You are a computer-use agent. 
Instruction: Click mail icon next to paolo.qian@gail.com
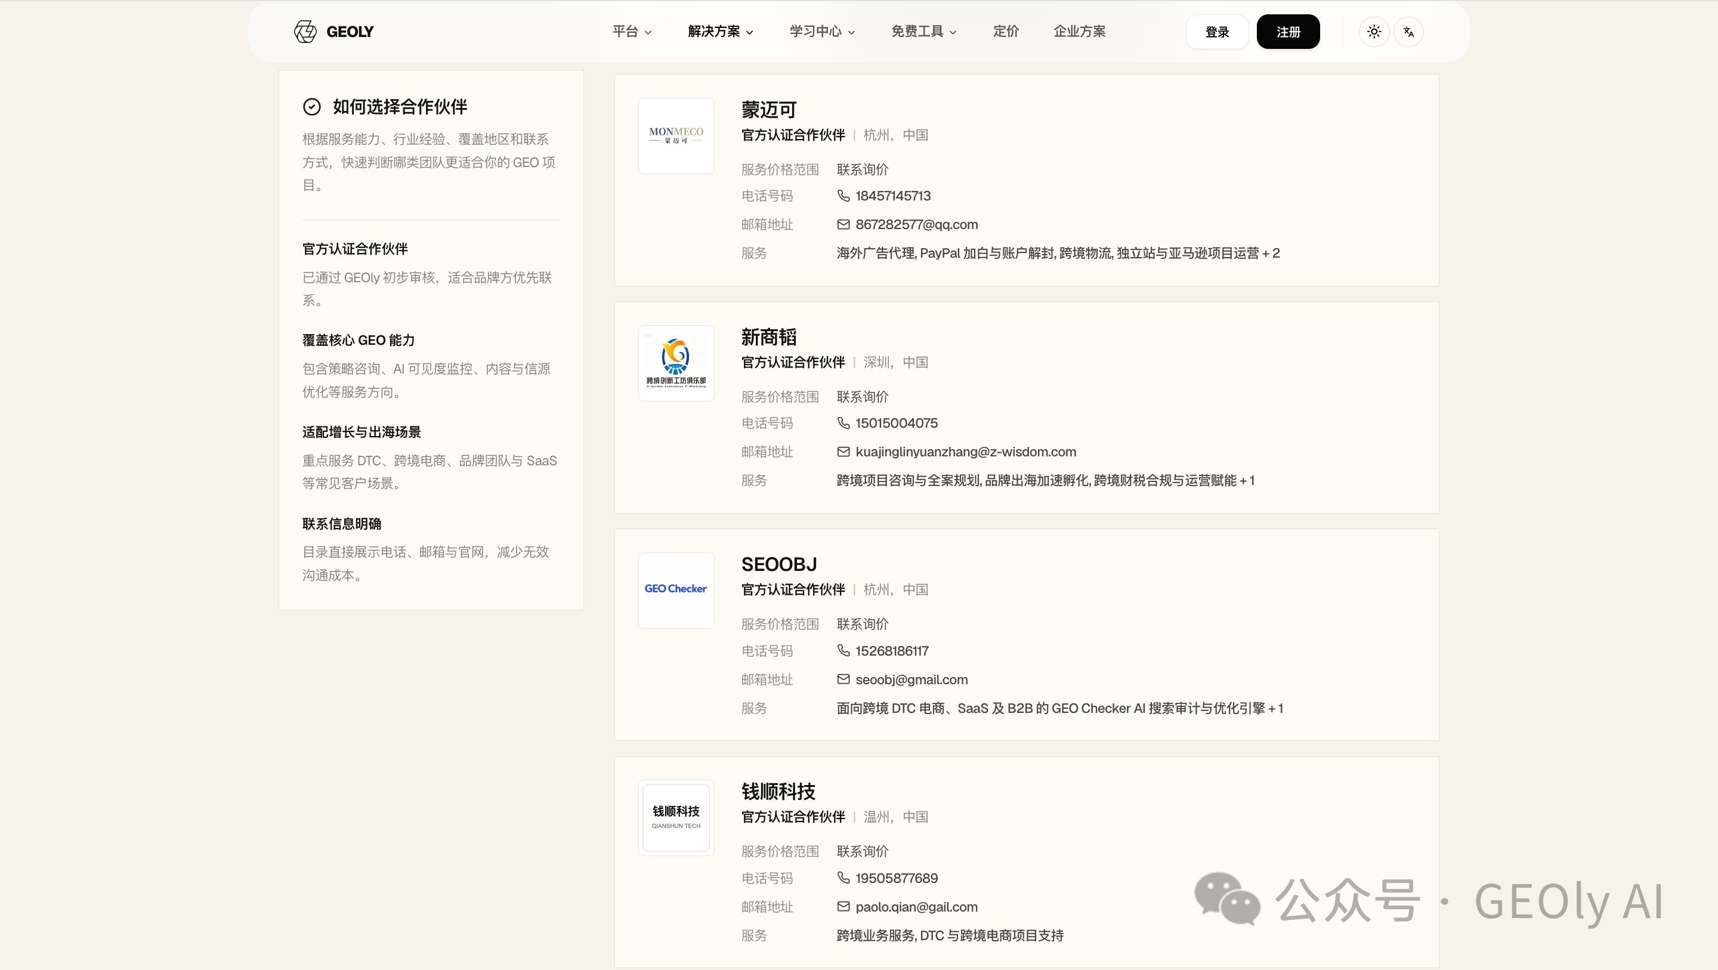click(843, 907)
